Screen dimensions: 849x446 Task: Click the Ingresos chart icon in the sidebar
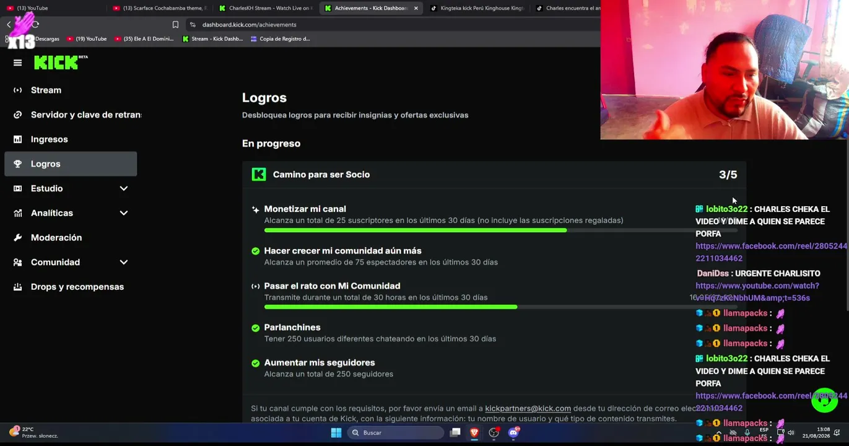coord(17,139)
